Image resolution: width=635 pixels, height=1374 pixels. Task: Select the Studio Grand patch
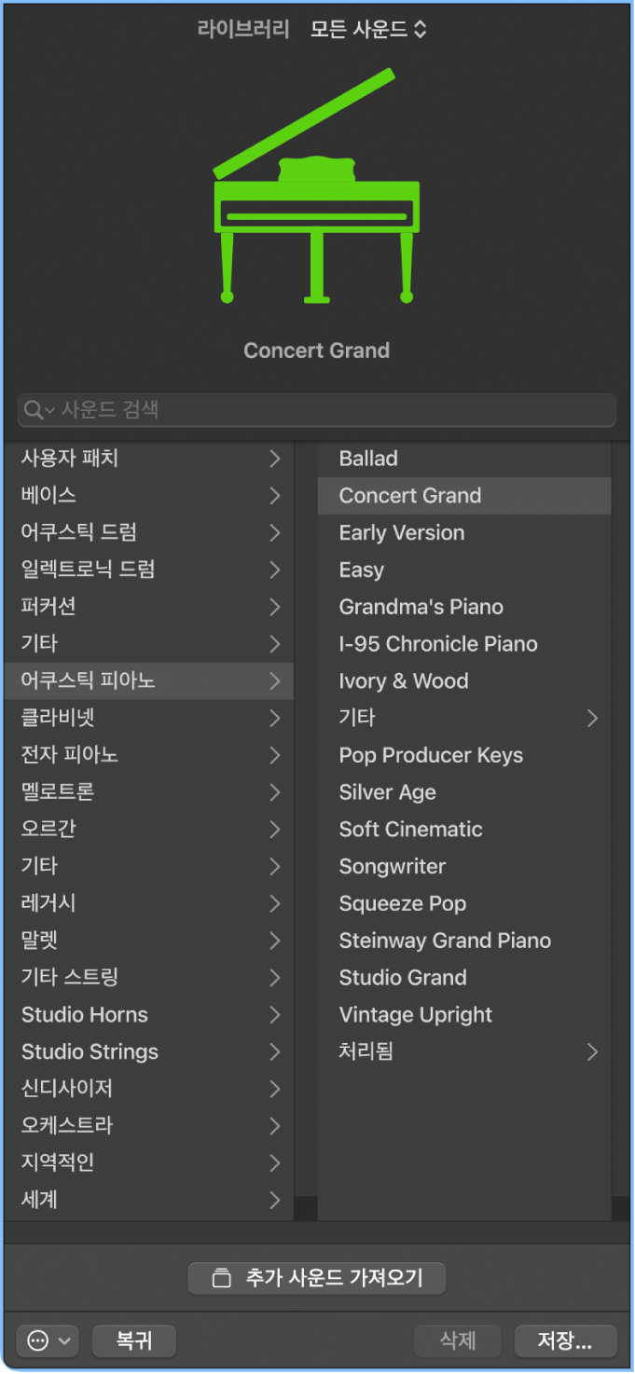tap(464, 978)
